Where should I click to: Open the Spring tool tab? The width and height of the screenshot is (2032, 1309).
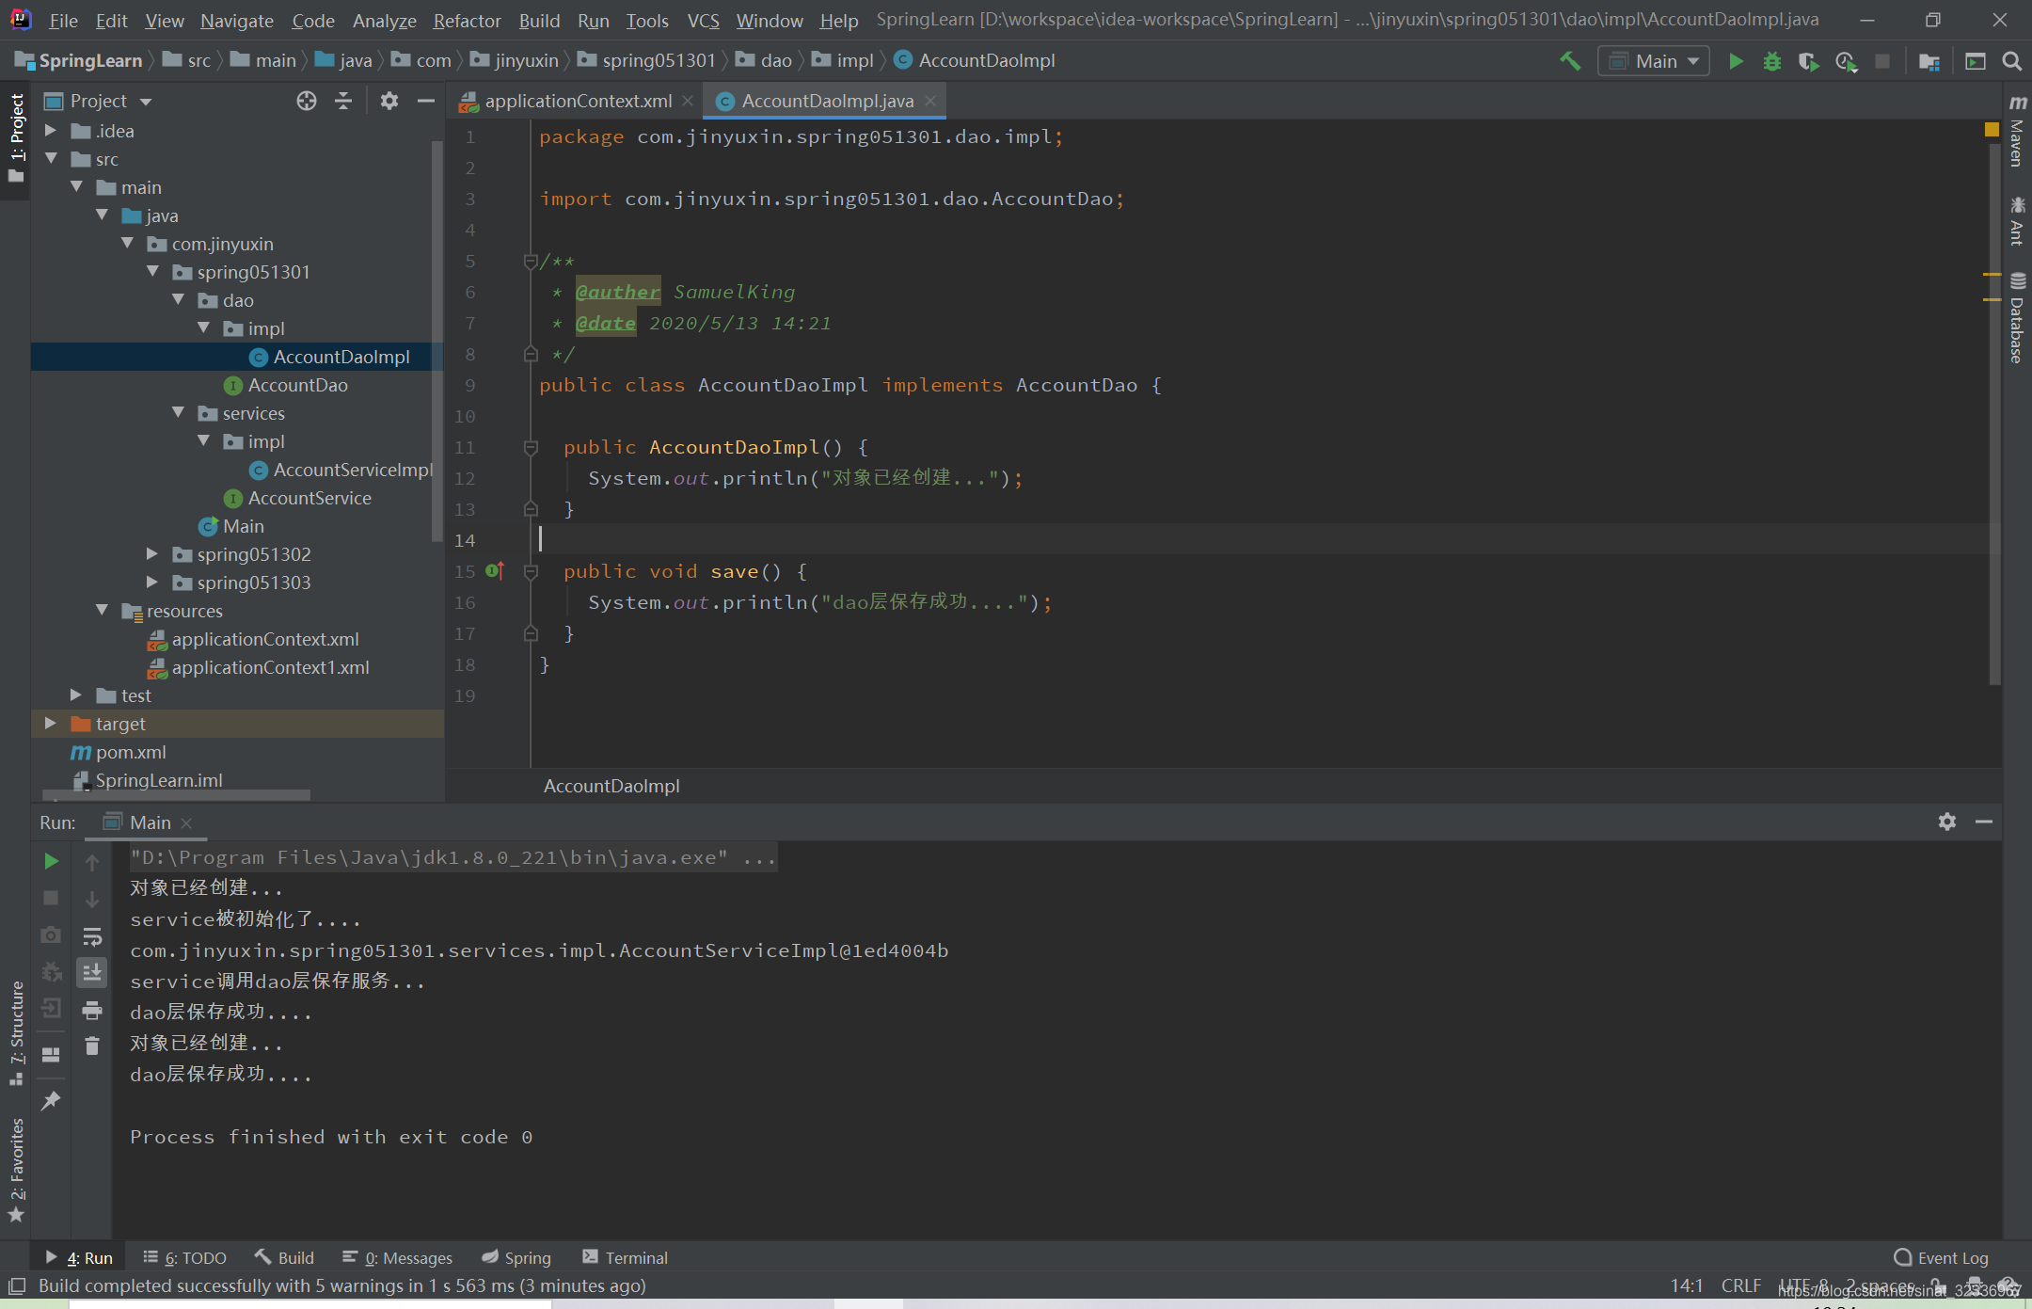tap(516, 1257)
